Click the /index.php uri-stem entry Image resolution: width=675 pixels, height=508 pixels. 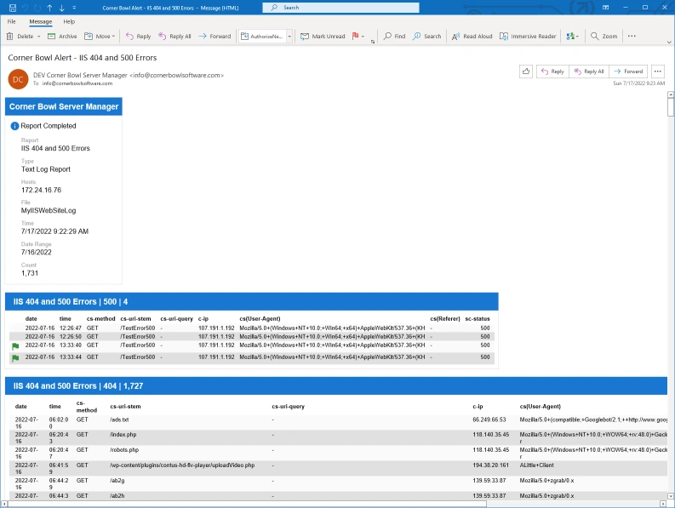click(123, 435)
